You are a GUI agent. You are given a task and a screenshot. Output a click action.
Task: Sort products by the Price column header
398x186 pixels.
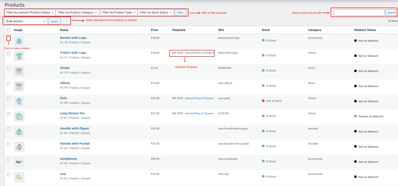tap(155, 30)
